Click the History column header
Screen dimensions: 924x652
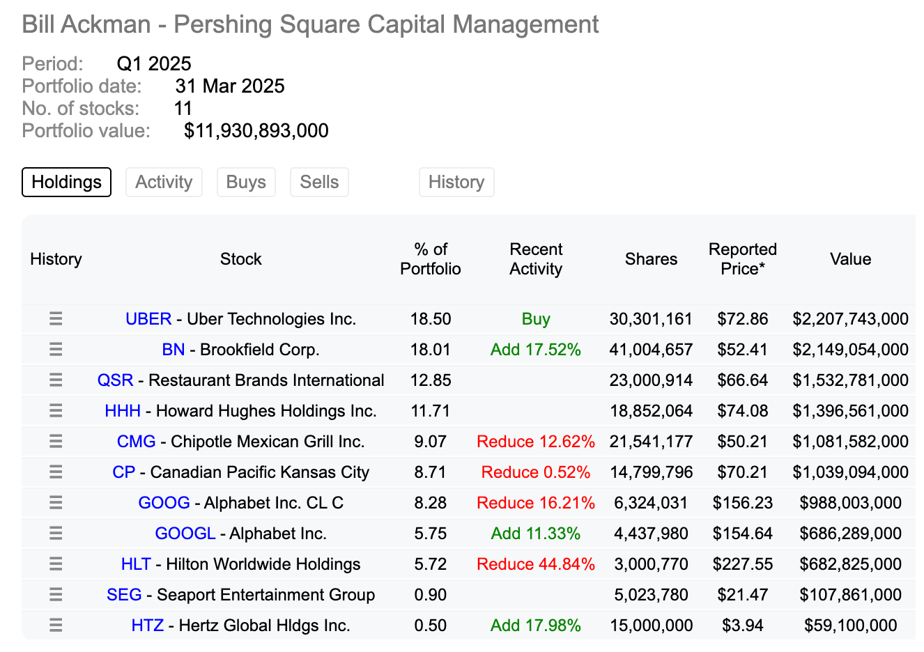56,259
